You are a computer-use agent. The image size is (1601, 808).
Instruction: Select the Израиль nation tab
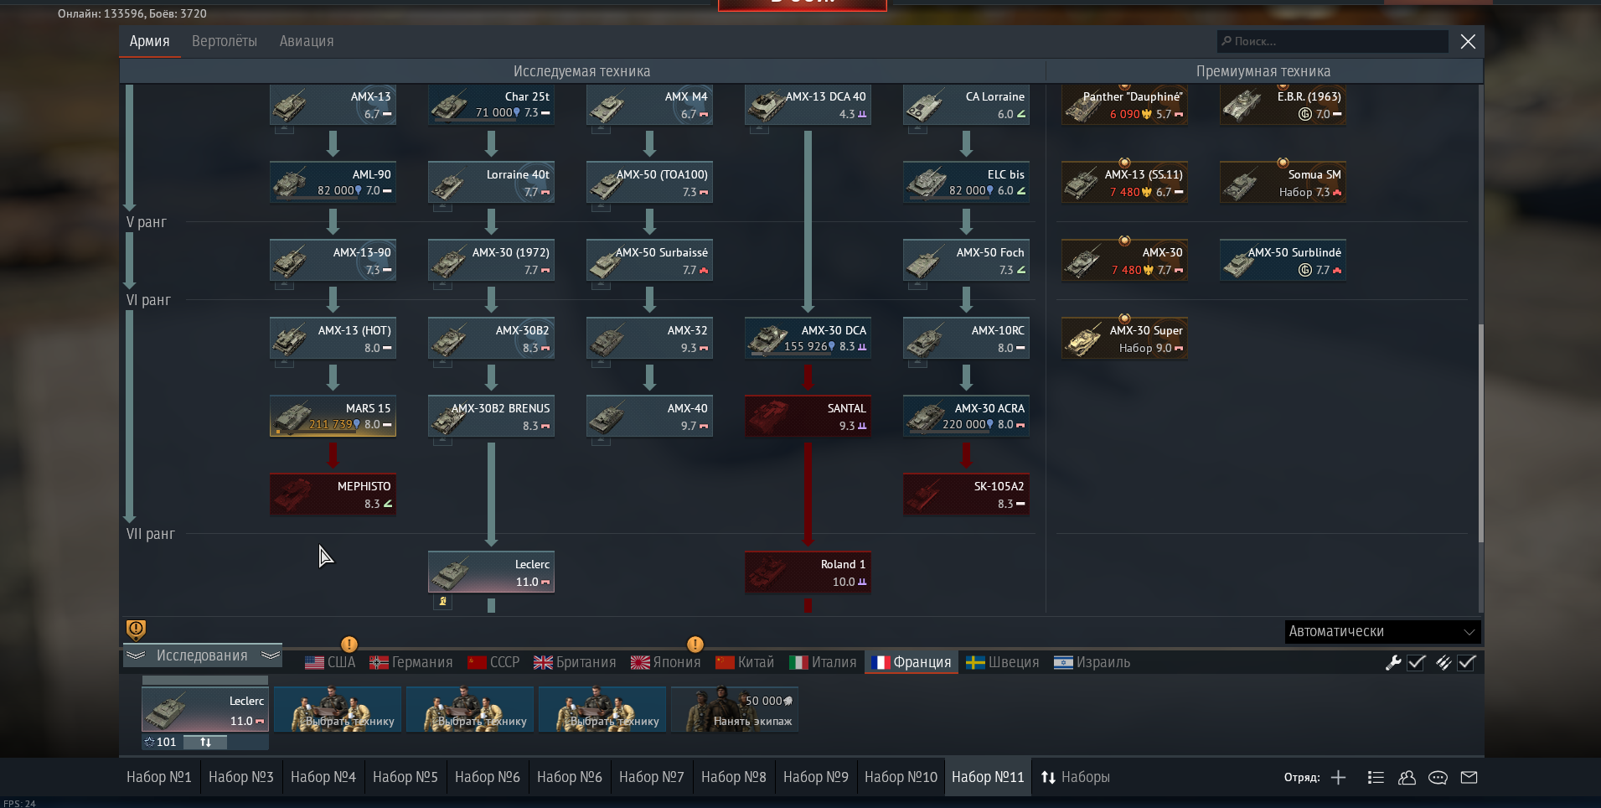(x=1092, y=662)
